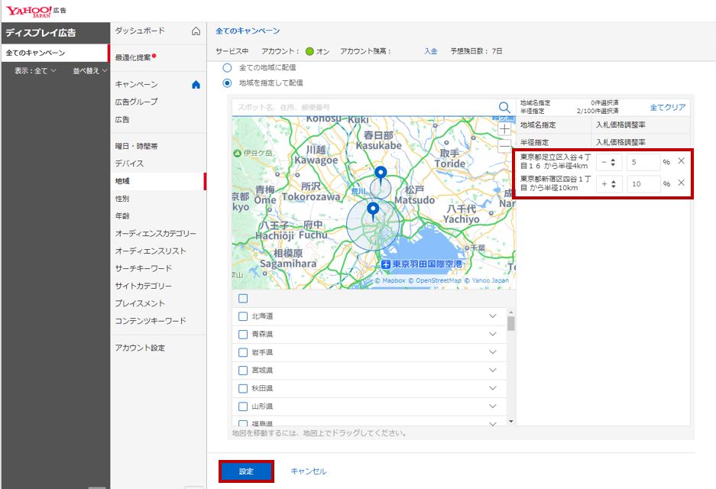Image resolution: width=716 pixels, height=489 pixels.
Task: Click the spot name search input field
Action: pyautogui.click(x=364, y=107)
